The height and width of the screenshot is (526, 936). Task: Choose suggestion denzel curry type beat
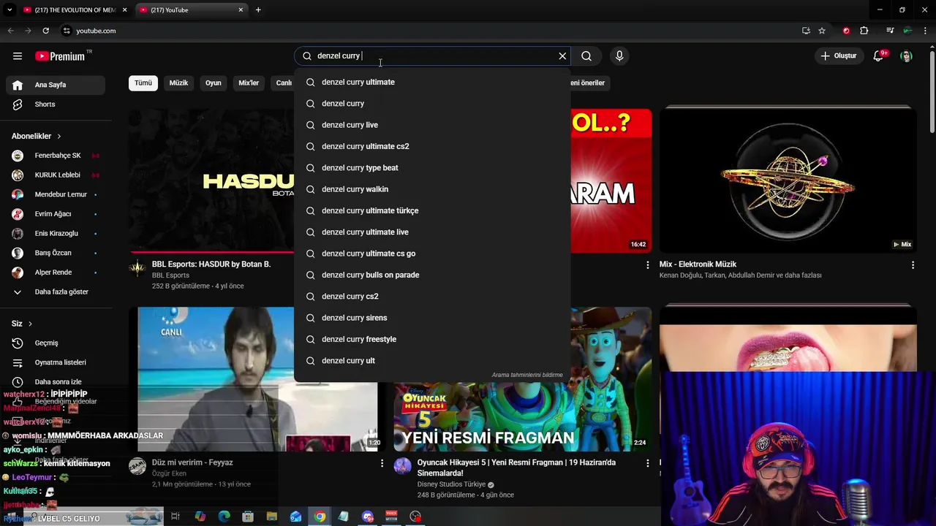[432, 168]
